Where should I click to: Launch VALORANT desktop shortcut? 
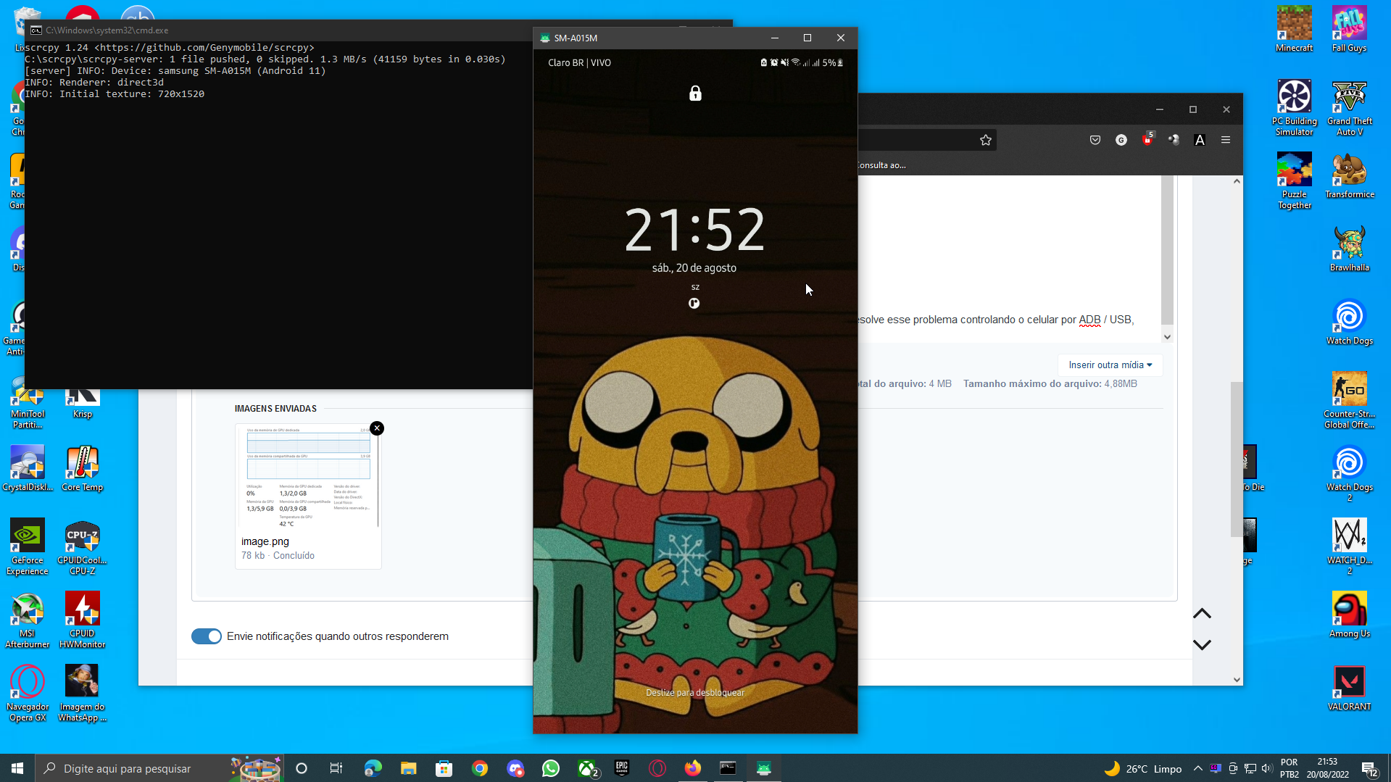pos(1349,688)
